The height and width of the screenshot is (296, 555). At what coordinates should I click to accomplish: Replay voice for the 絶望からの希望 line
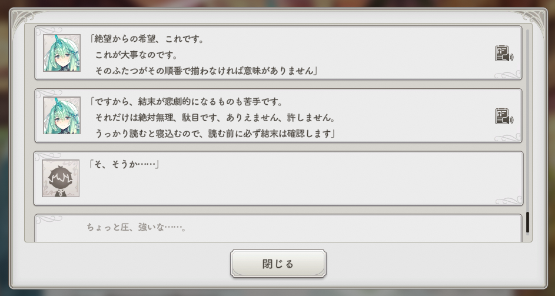(x=504, y=54)
